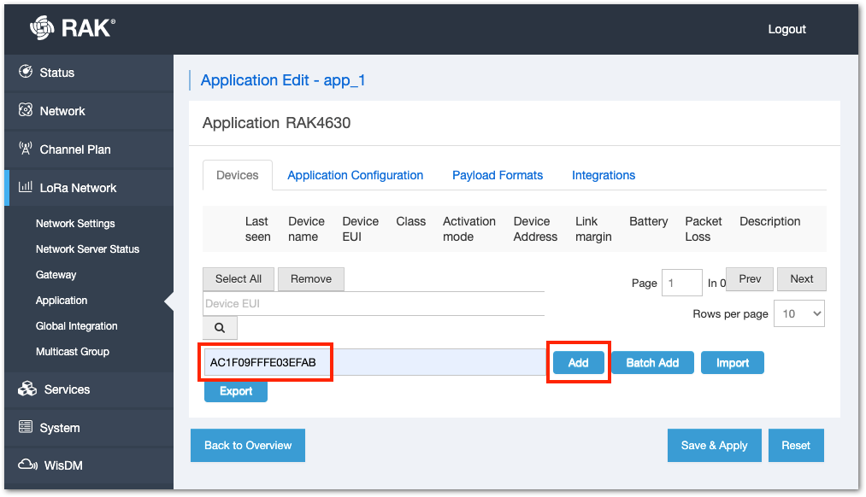Viewport: 866px width, 497px height.
Task: Focus the Device EUI search field
Action: [x=374, y=304]
